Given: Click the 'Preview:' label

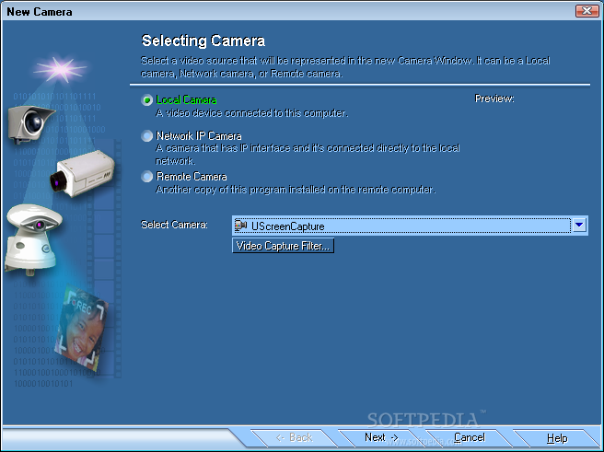Looking at the screenshot, I should [x=494, y=99].
